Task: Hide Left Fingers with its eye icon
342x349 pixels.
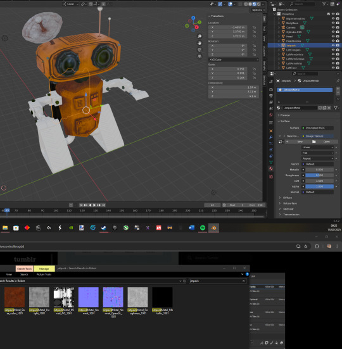Action: (x=333, y=49)
